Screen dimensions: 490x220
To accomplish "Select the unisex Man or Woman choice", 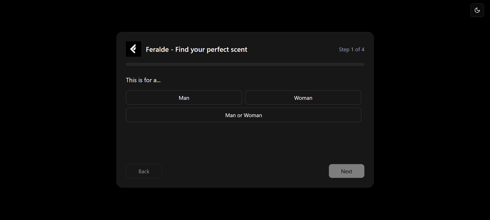I will tap(243, 115).
